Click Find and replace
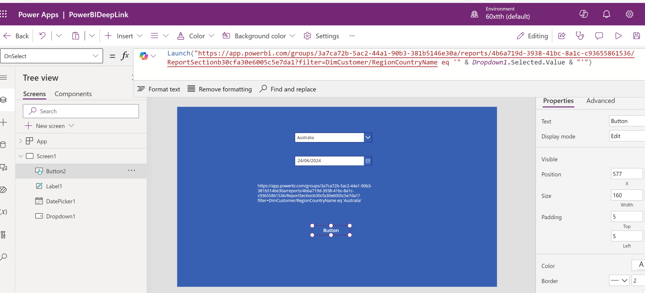The width and height of the screenshot is (645, 293). pyautogui.click(x=288, y=89)
